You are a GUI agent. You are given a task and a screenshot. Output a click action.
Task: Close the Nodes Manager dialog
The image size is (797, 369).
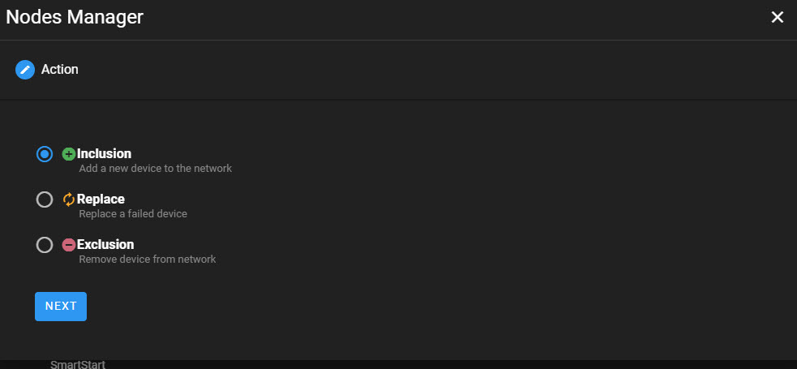(778, 17)
